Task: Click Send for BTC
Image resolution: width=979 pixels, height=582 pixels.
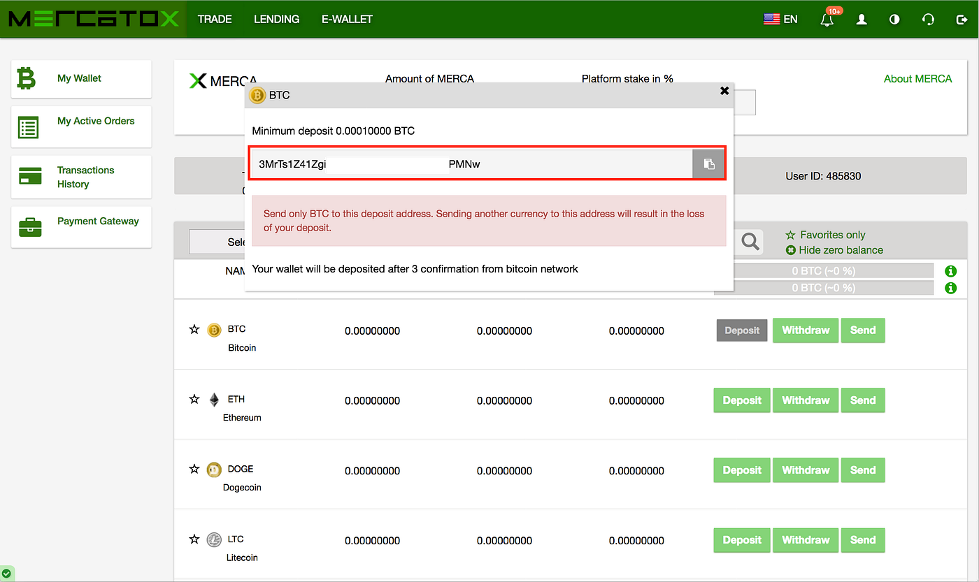Action: [x=863, y=330]
